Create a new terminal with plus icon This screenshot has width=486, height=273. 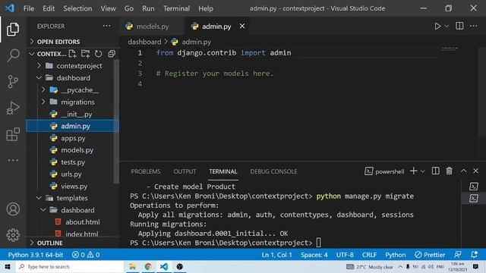tap(413, 171)
